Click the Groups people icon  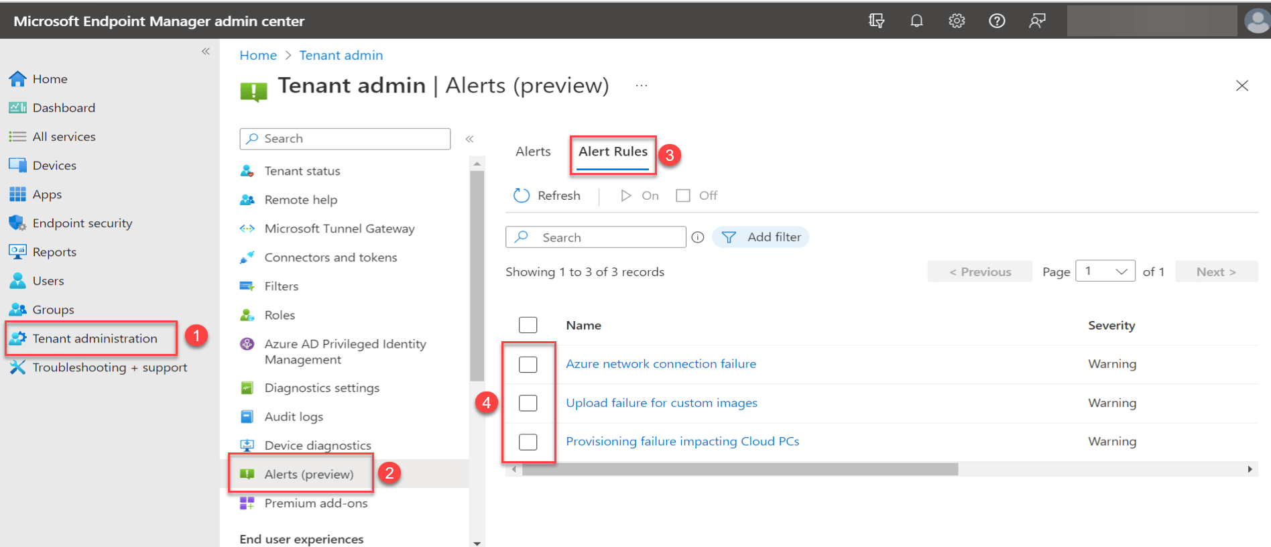pyautogui.click(x=17, y=310)
